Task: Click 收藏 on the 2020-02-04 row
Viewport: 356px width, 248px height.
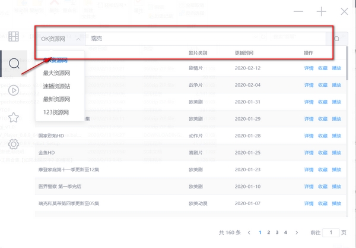Action: (x=323, y=85)
